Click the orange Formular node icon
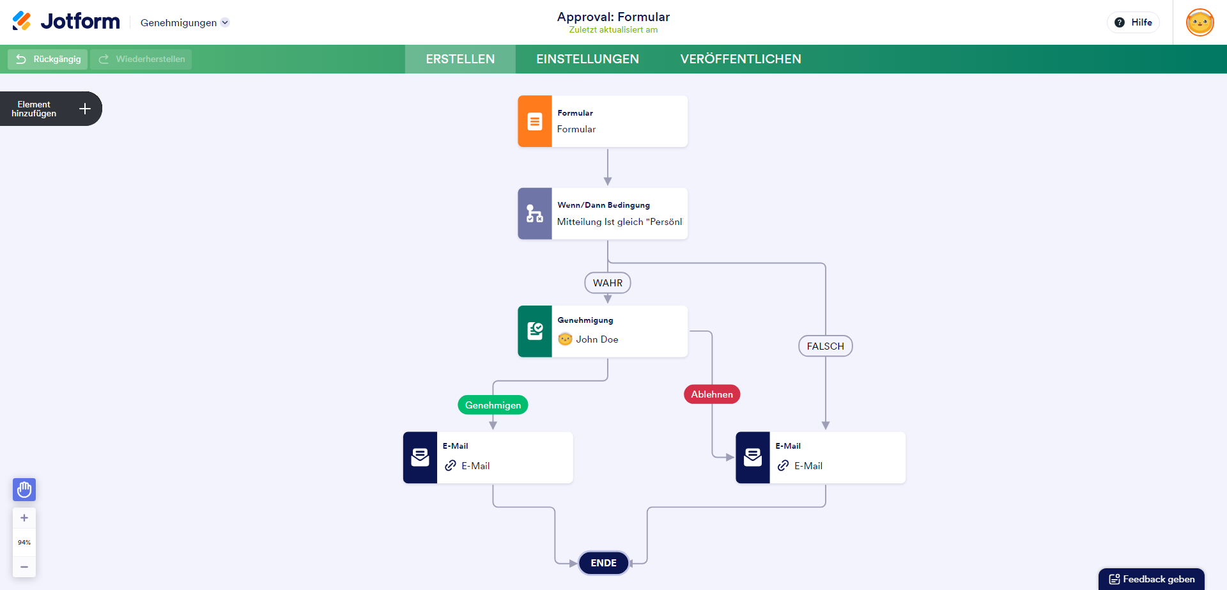 [x=535, y=121]
